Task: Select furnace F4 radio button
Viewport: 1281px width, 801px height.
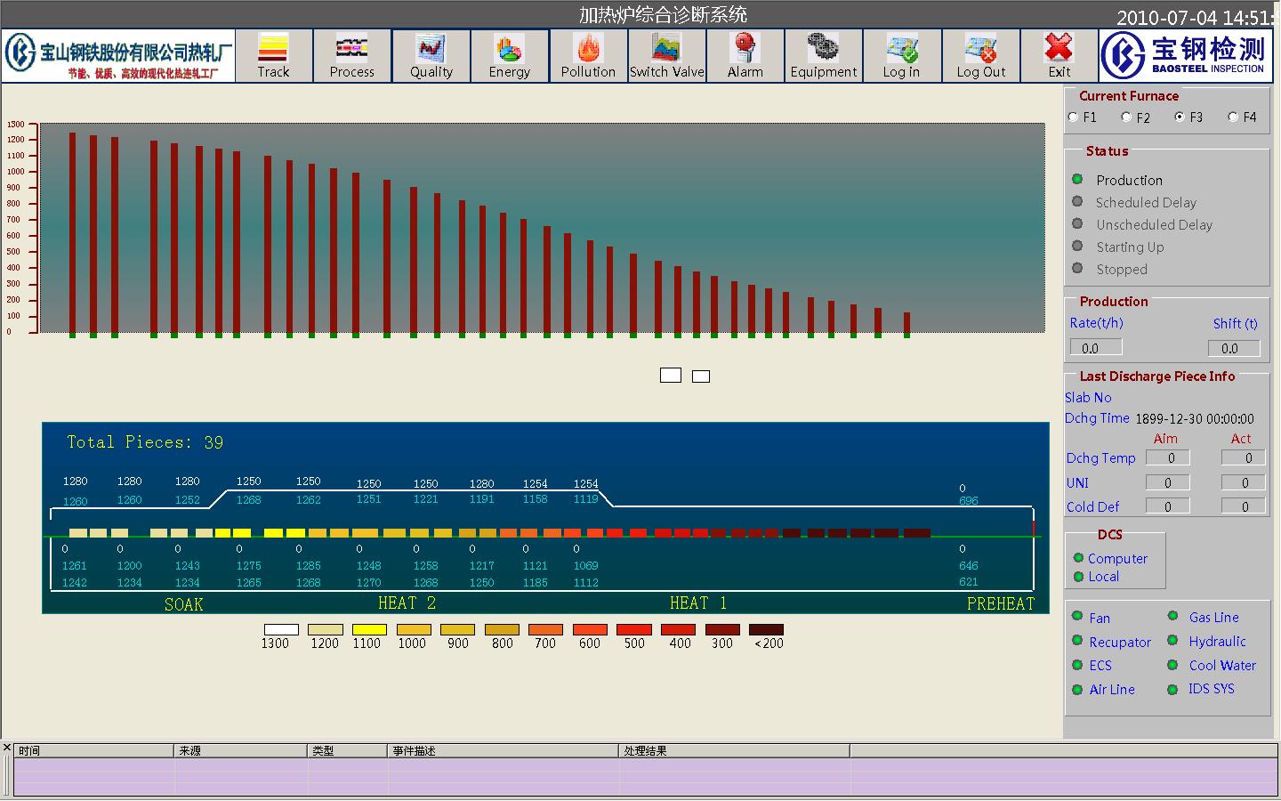Action: coord(1233,117)
